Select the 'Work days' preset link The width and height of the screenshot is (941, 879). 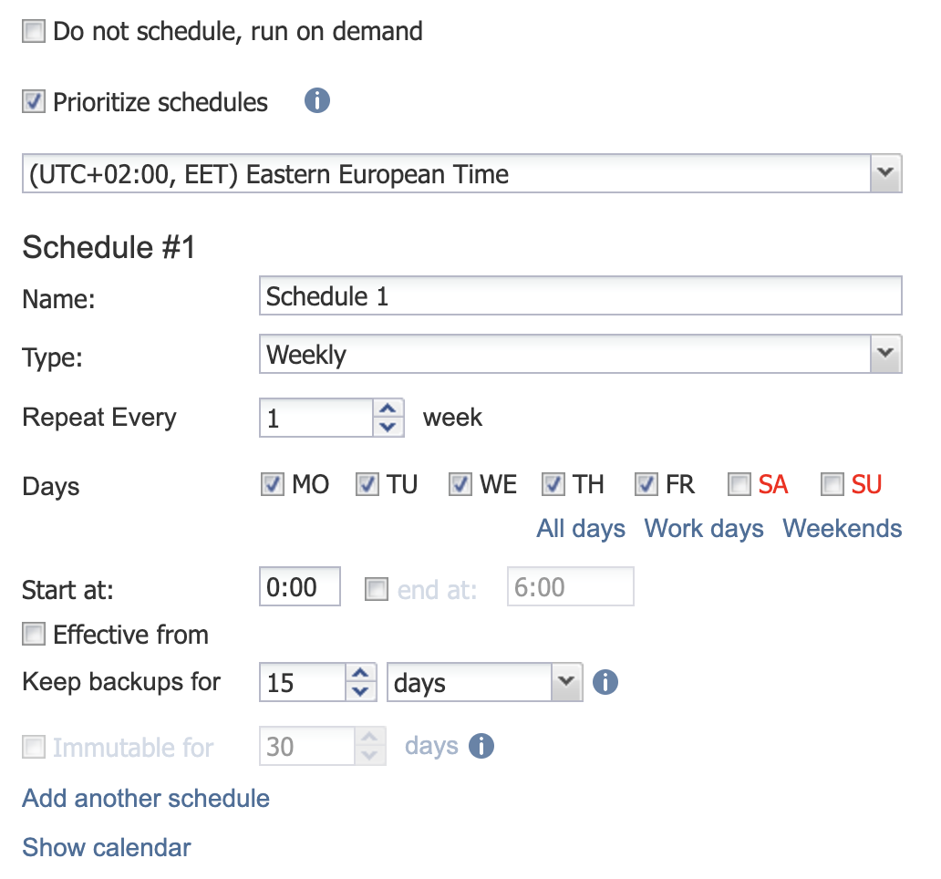704,529
